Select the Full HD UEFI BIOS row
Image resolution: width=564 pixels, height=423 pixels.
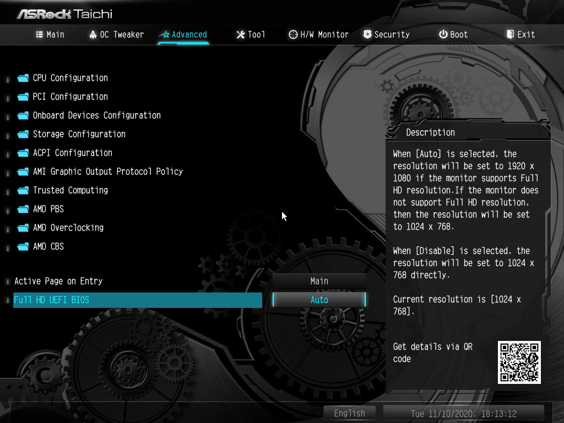click(137, 300)
